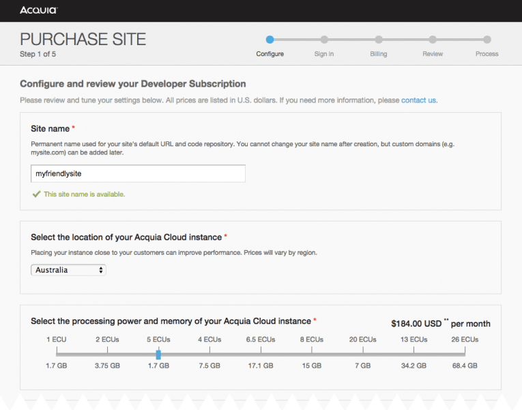Image resolution: width=522 pixels, height=410 pixels.
Task: Select the 13 ECUs slider tick
Action: pyautogui.click(x=414, y=353)
